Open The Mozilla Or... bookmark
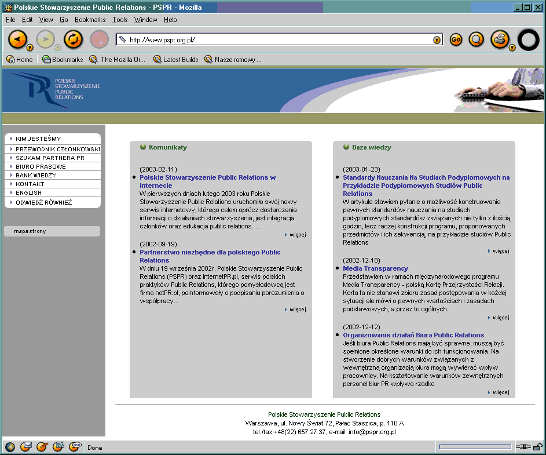The height and width of the screenshot is (455, 546). [117, 60]
